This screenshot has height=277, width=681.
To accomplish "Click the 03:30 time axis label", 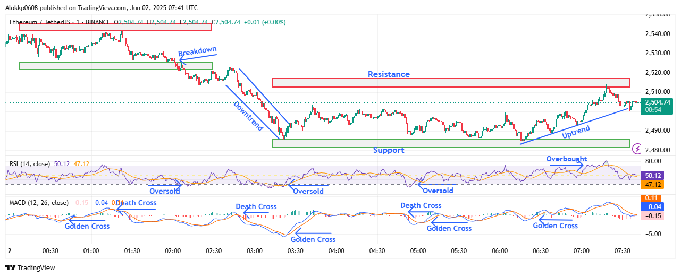I will click(296, 250).
